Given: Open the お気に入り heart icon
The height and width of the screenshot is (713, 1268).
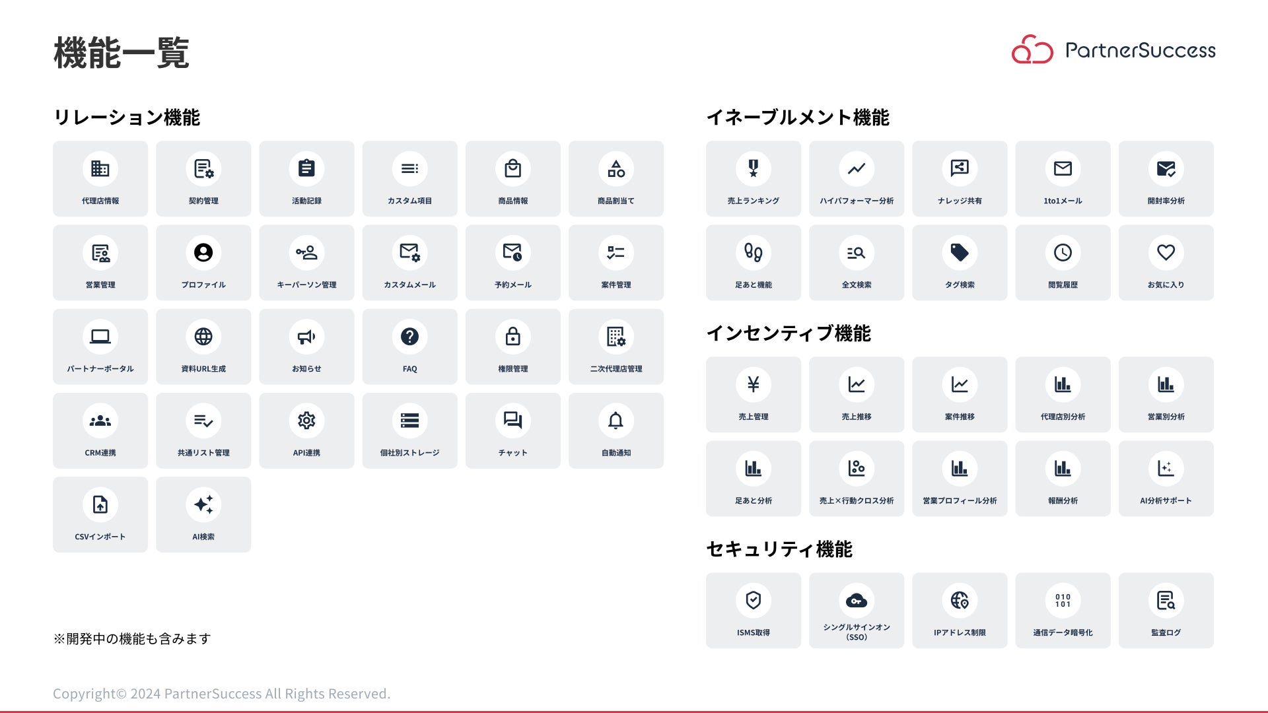Looking at the screenshot, I should tap(1166, 253).
